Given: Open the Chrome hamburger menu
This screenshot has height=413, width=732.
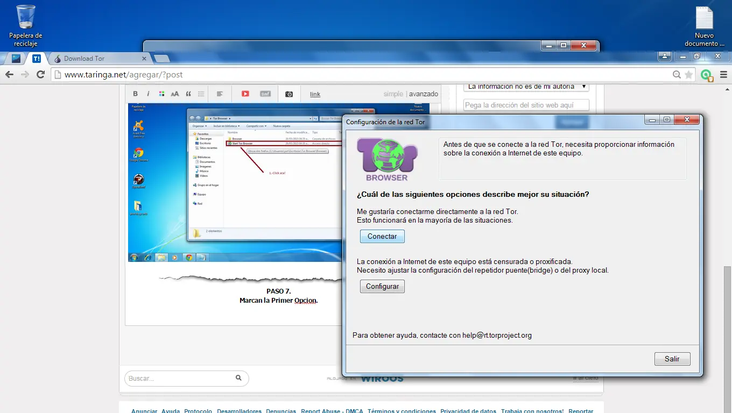Looking at the screenshot, I should click(723, 75).
